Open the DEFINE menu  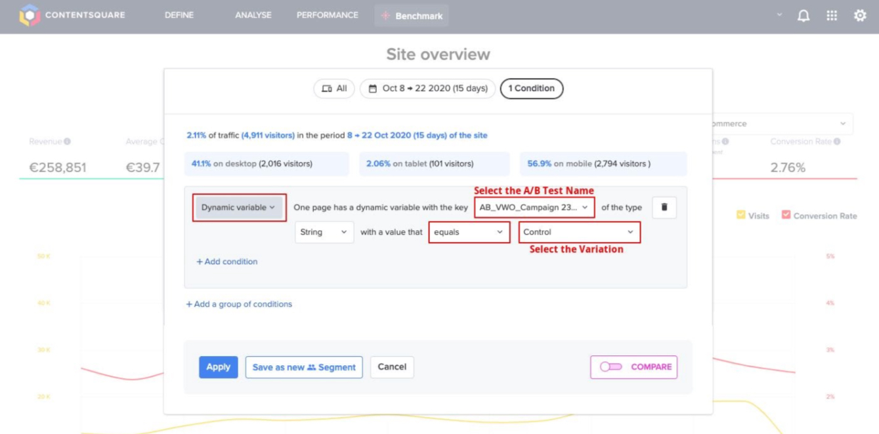pos(179,15)
